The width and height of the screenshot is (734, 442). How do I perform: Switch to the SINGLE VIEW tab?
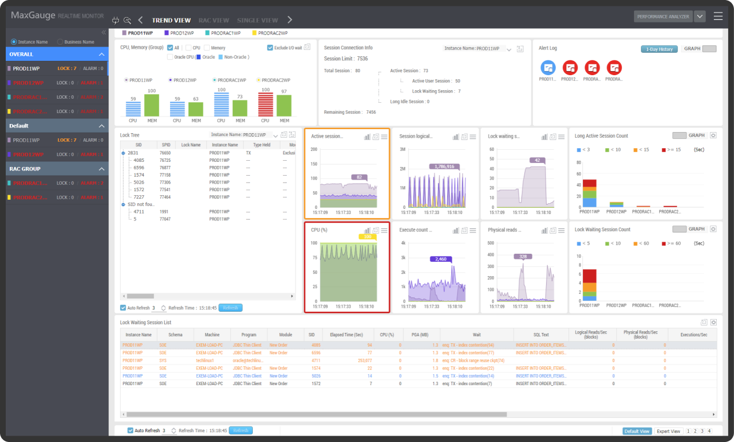coord(258,20)
